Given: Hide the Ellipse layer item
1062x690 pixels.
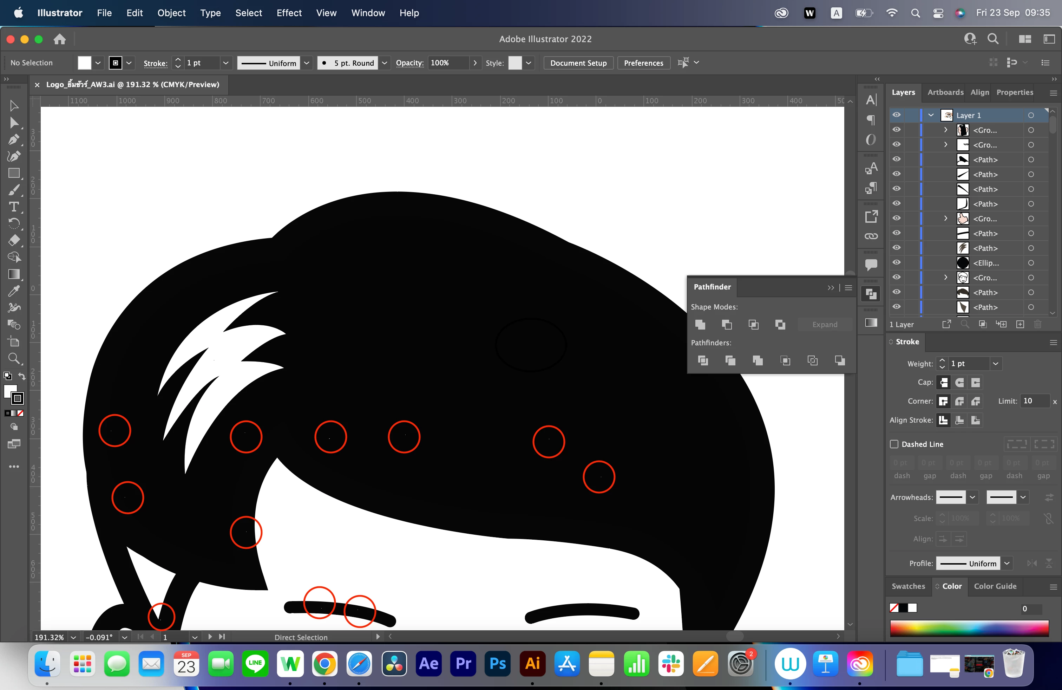Looking at the screenshot, I should (896, 262).
